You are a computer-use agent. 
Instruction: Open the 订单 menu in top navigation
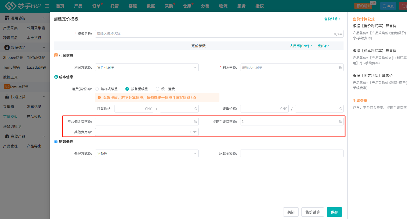[96, 6]
